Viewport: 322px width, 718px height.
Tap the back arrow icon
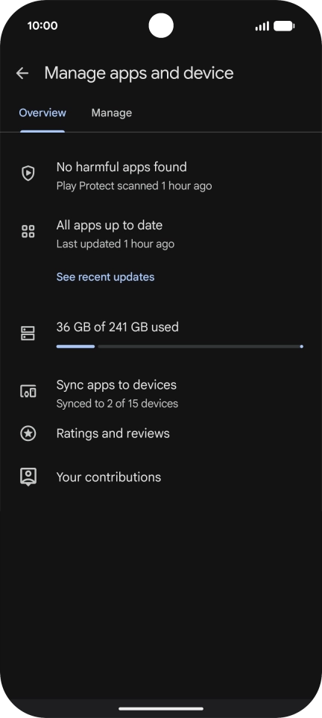click(x=22, y=73)
